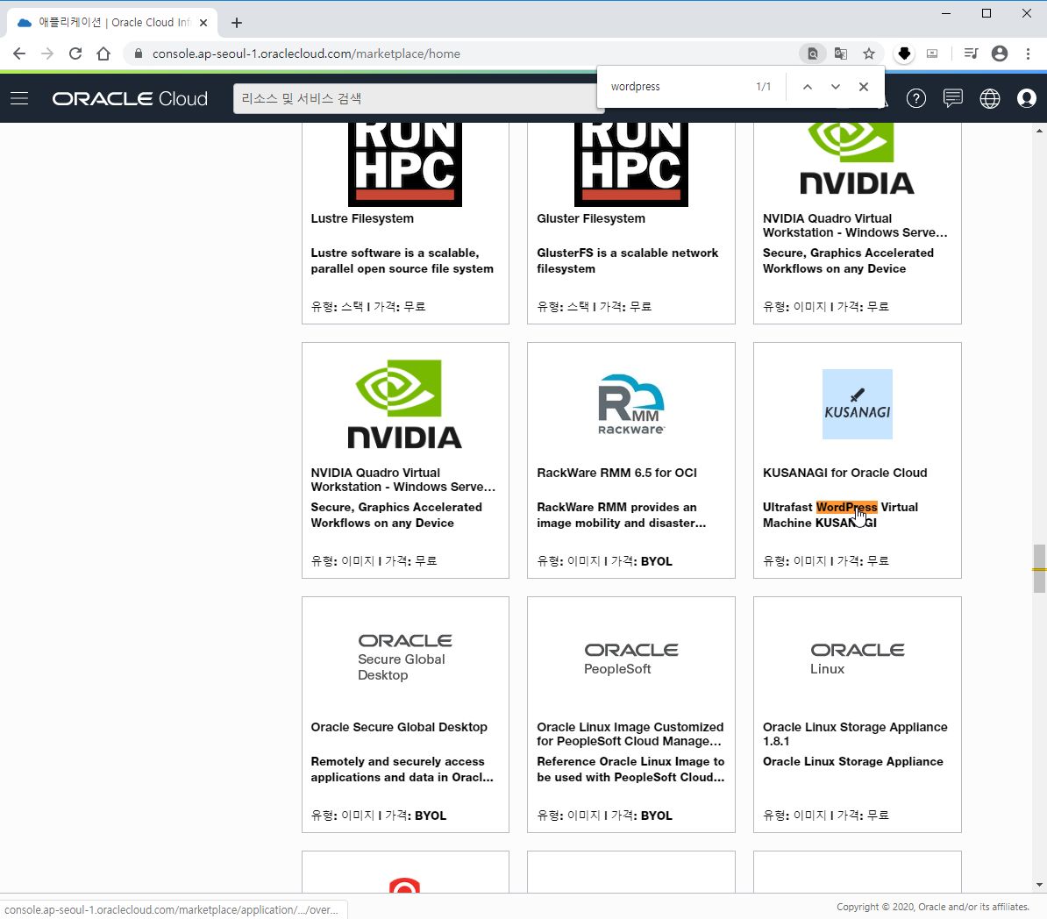This screenshot has height=919, width=1047.
Task: Click 'GlusterFS is a scalable network filesystem' text
Action: (628, 260)
